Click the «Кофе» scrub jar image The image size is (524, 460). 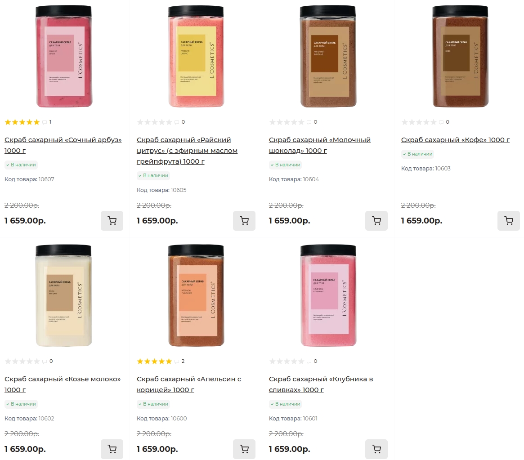(x=460, y=56)
